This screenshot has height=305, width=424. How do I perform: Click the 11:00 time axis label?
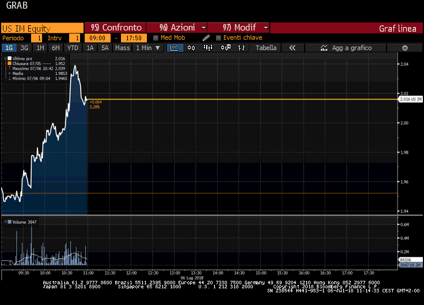pos(88,273)
